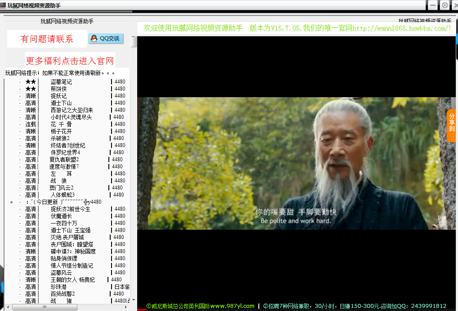Open 珍珠港 entry

tap(58, 287)
